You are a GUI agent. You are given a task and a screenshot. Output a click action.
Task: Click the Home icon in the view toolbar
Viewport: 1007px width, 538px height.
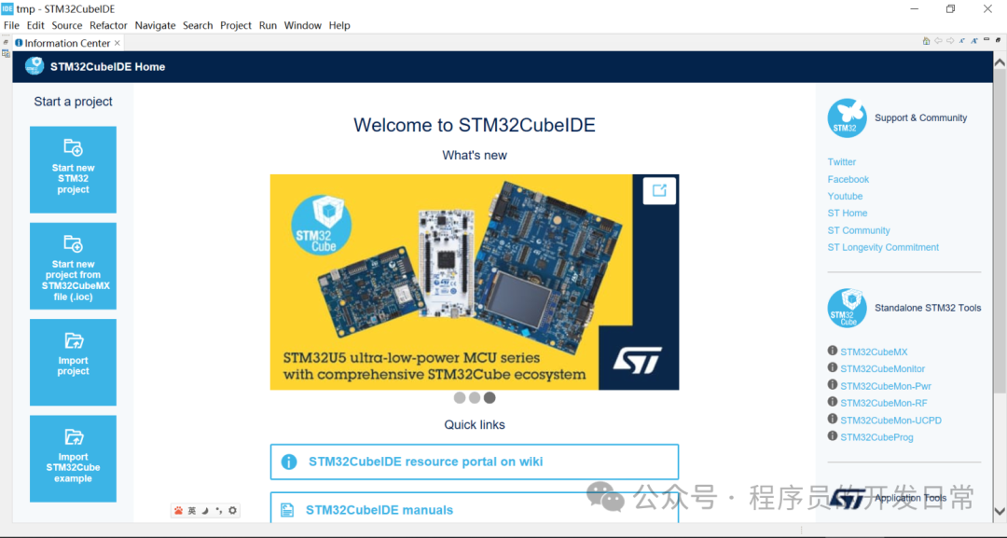coord(926,40)
